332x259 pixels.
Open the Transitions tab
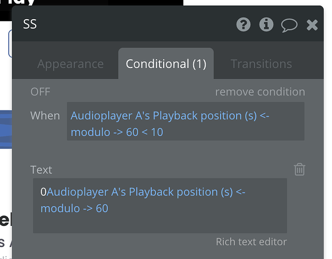coord(261,64)
